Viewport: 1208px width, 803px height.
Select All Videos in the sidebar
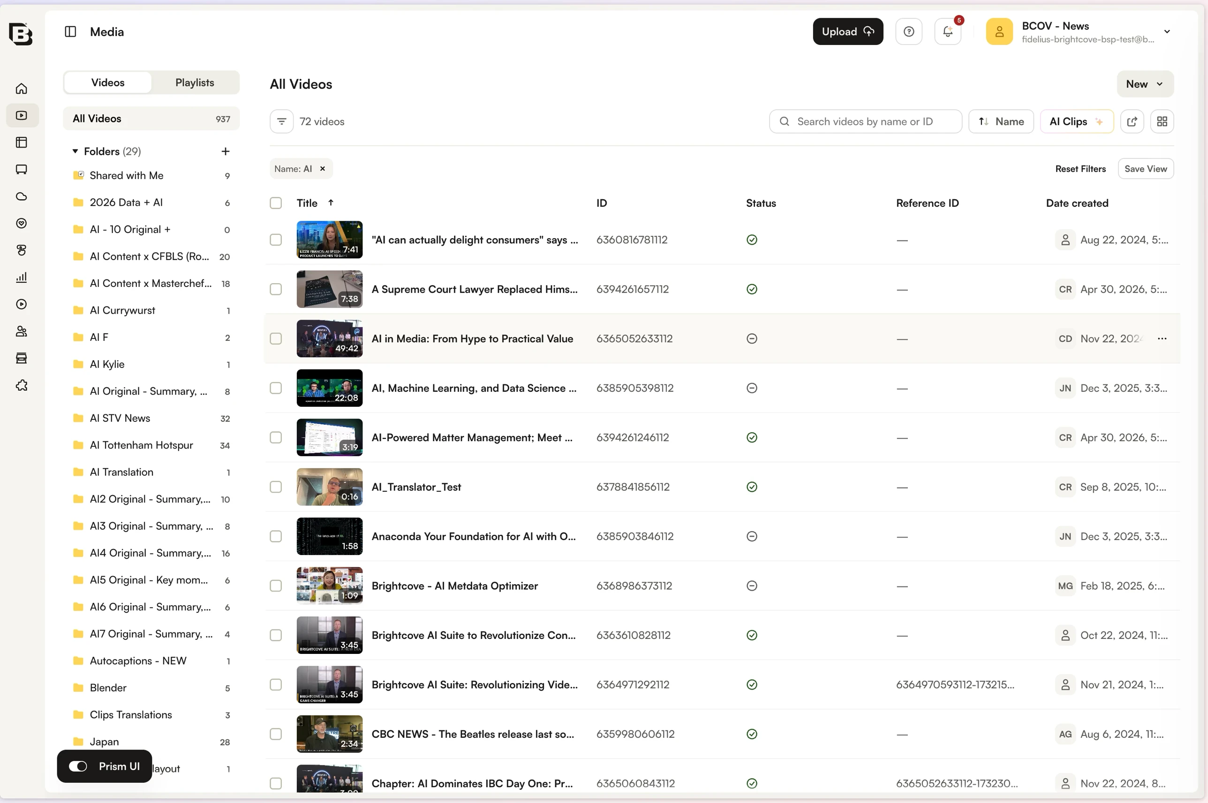[151, 119]
